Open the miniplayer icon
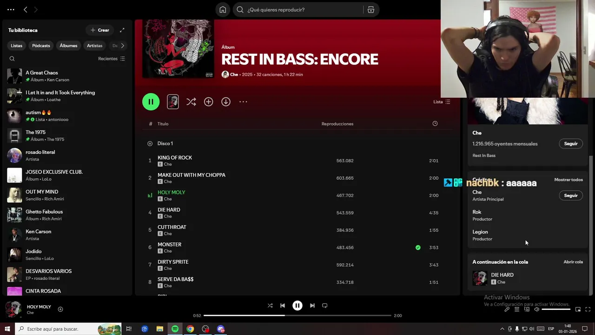Screen dimensions: 595x335 (x=578, y=309)
